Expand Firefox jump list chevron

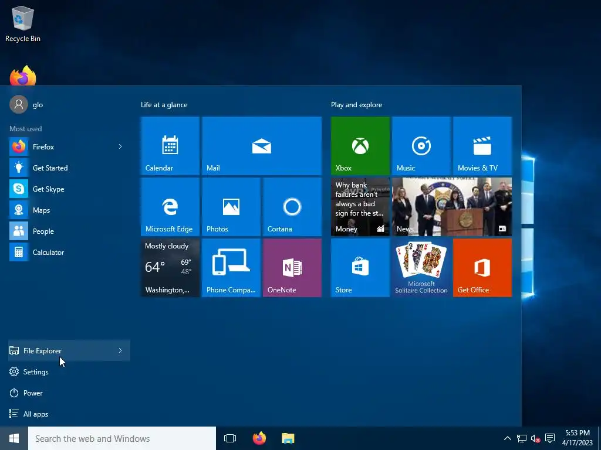point(120,146)
